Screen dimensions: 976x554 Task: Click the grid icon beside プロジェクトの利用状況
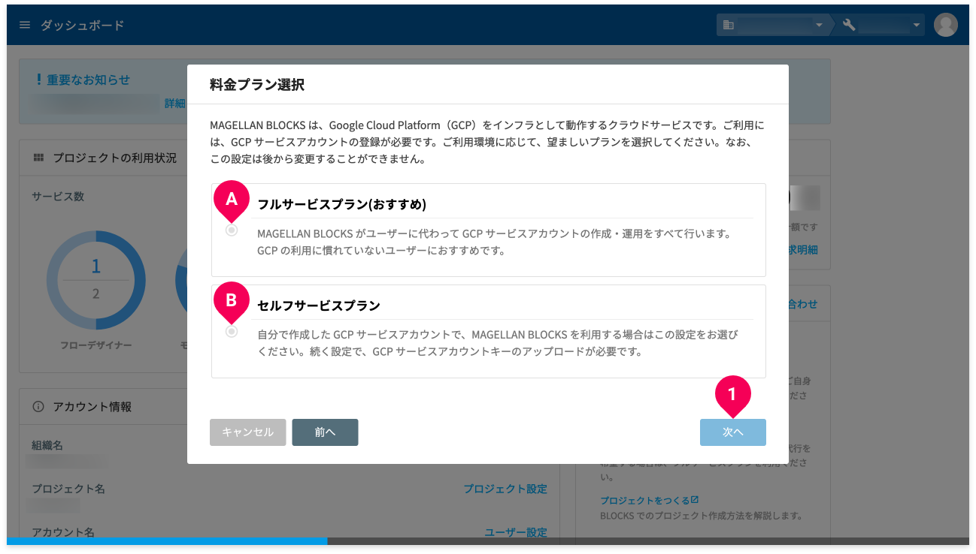[38, 158]
